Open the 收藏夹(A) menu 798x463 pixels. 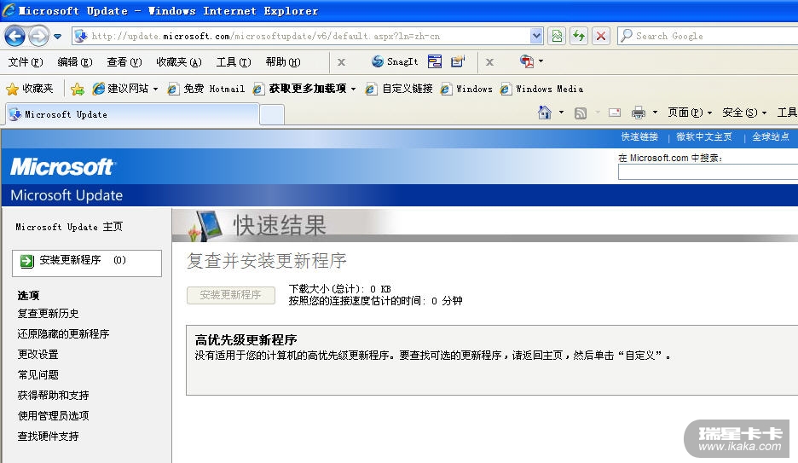coord(179,62)
